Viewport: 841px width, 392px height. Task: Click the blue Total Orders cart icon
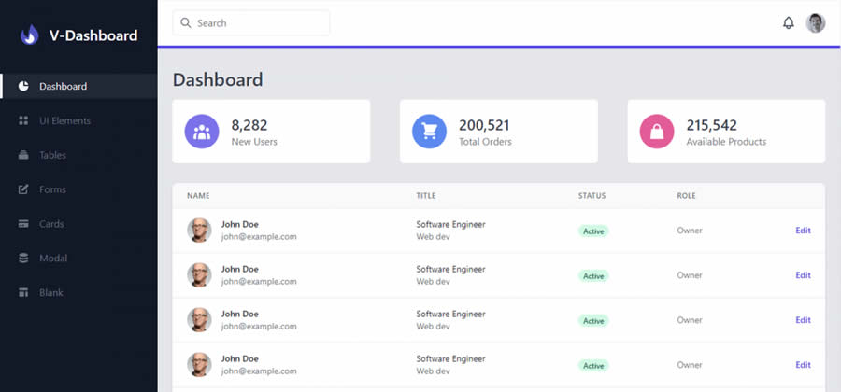click(x=430, y=132)
